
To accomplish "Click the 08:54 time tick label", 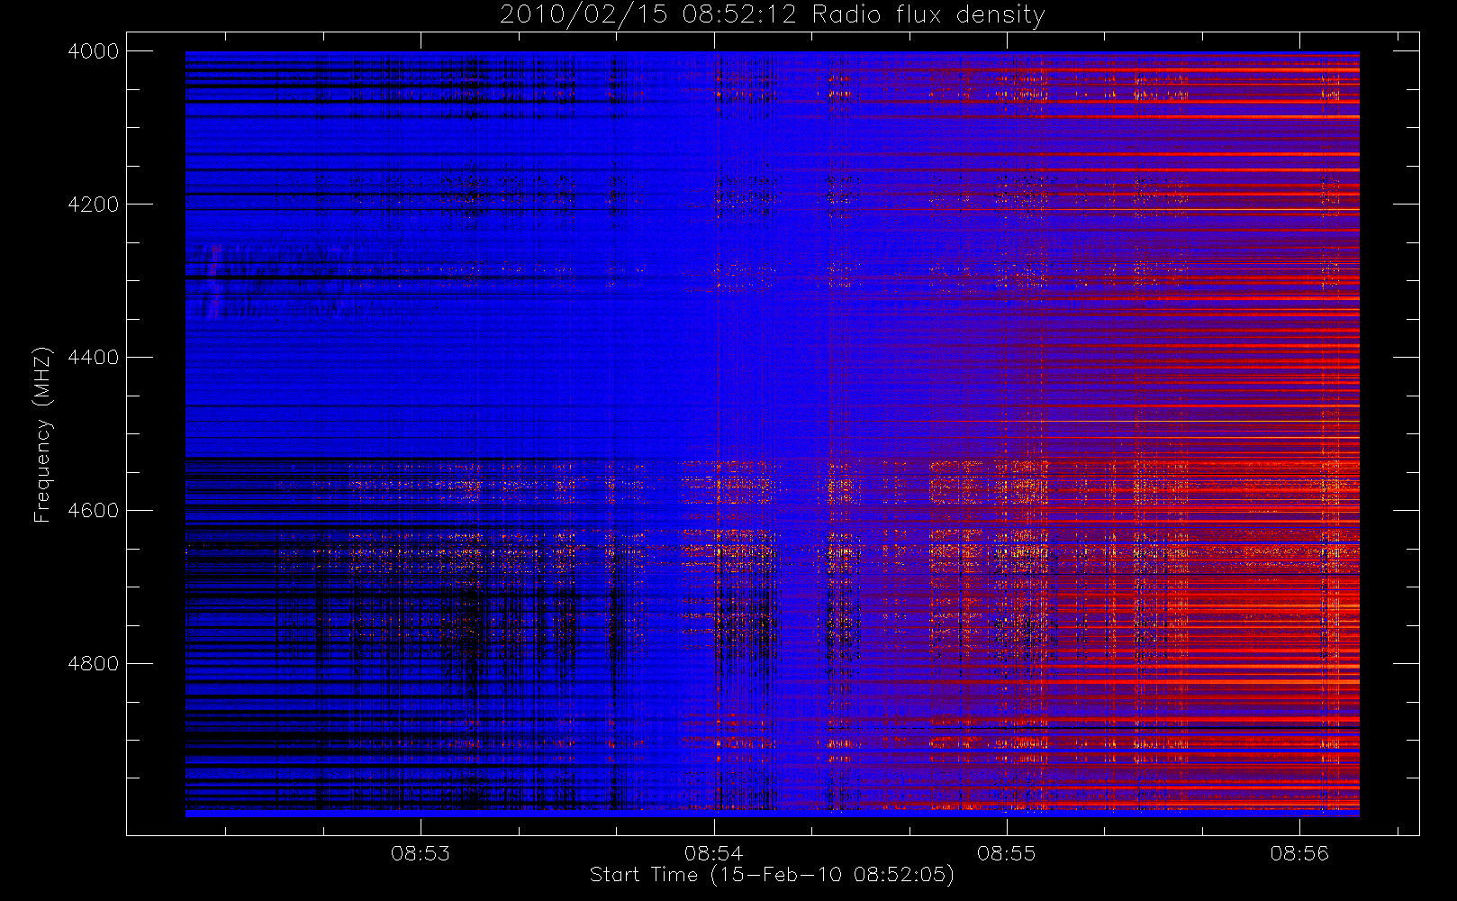I will coord(713,853).
